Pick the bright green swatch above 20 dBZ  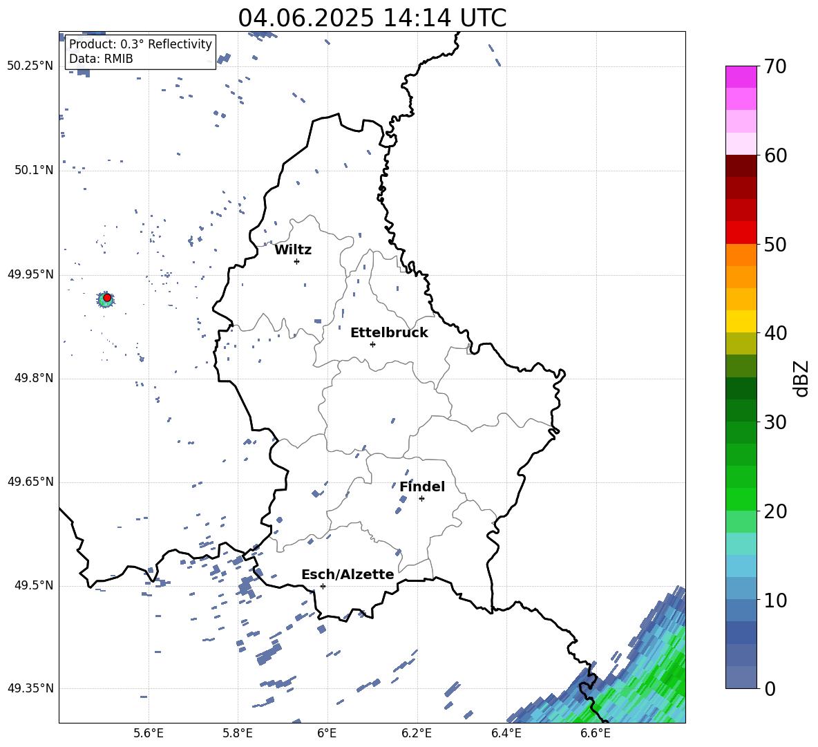point(741,500)
